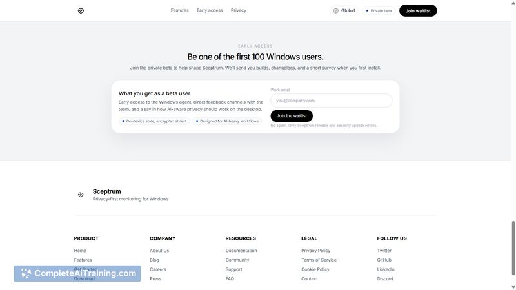
Task: Focus the Work email input field
Action: [331, 101]
